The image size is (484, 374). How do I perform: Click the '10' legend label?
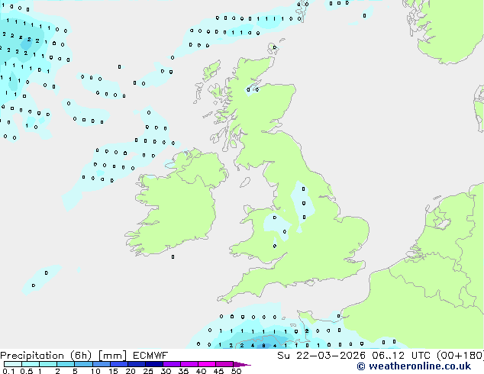click(x=95, y=371)
